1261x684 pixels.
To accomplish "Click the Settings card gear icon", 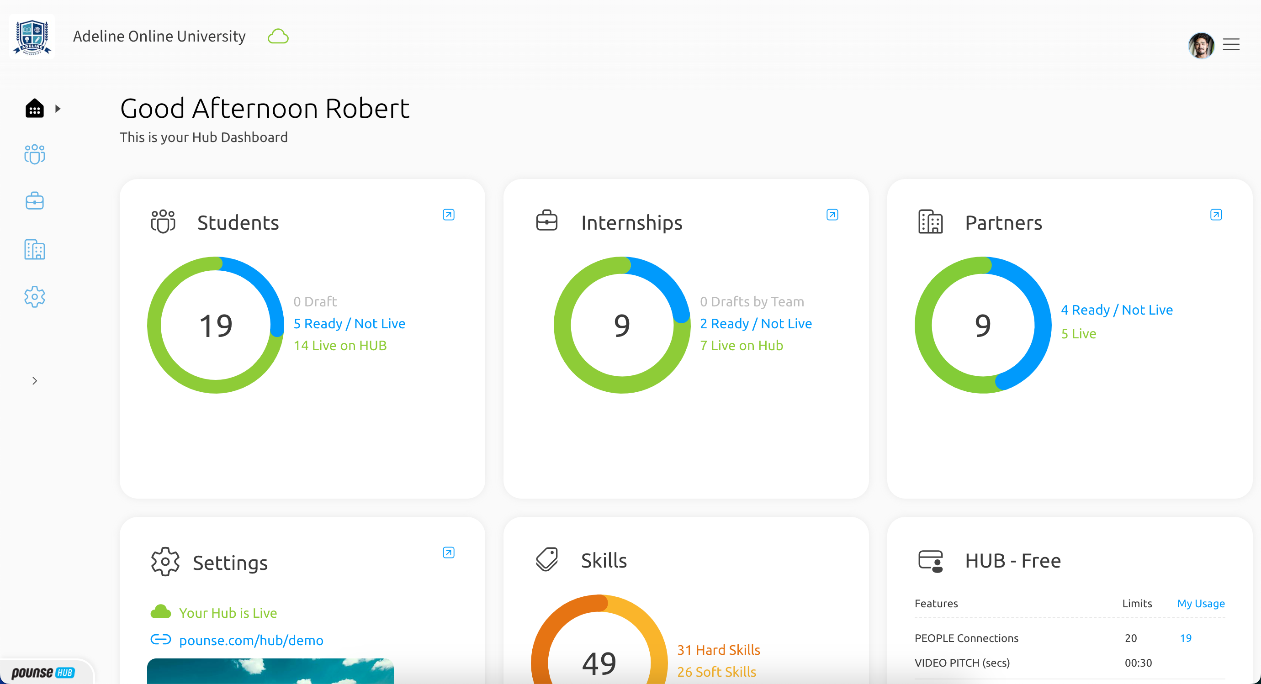I will (x=165, y=562).
